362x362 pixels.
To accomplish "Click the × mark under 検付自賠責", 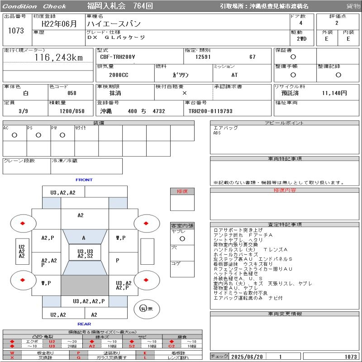I will coord(185,93).
